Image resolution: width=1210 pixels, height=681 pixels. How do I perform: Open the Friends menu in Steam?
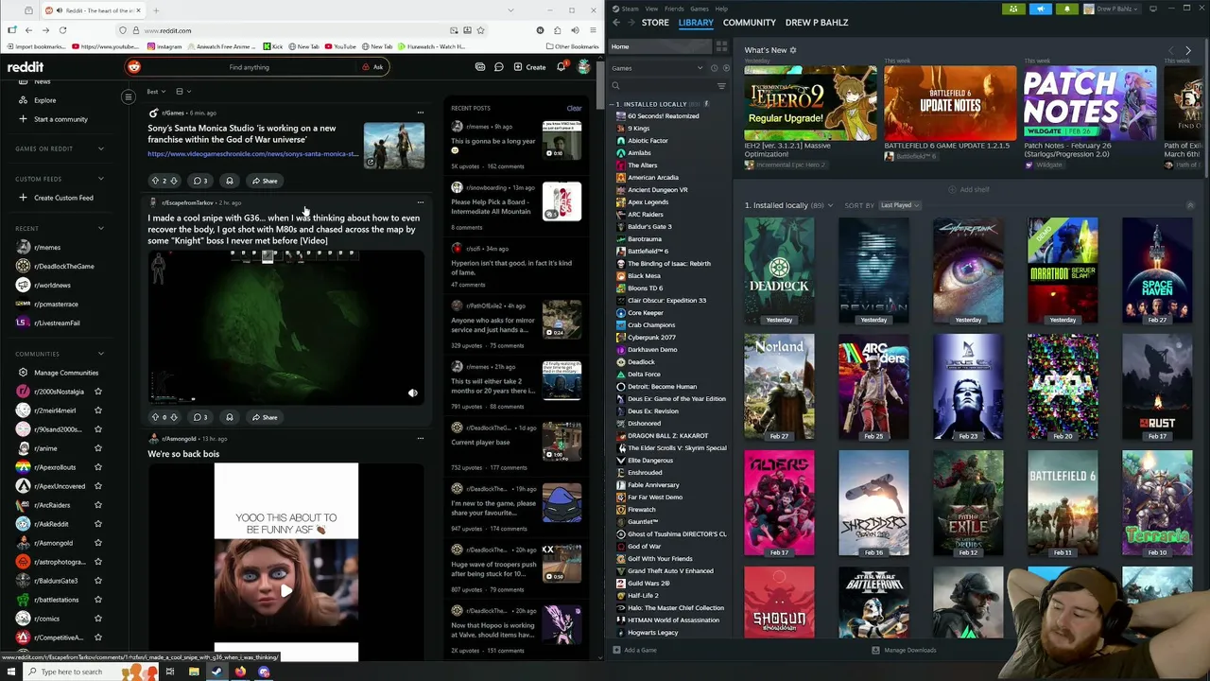click(x=674, y=9)
